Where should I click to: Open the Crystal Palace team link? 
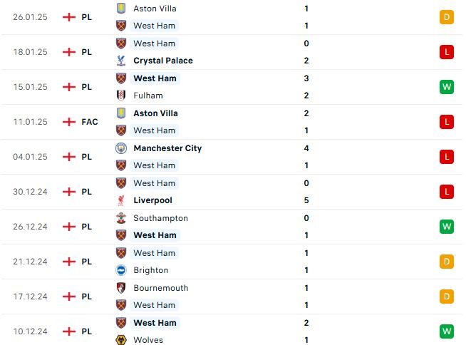pyautogui.click(x=163, y=61)
